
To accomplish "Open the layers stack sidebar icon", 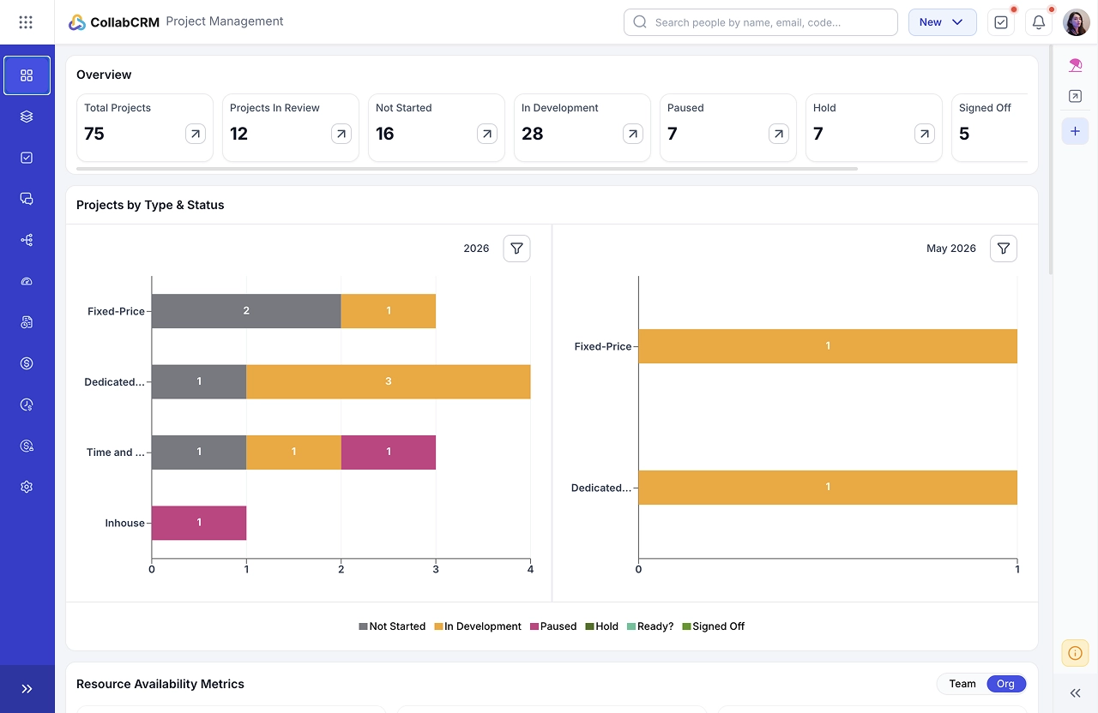I will [27, 117].
